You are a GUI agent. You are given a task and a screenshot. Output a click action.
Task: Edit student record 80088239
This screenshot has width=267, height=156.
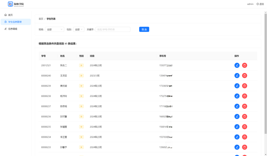[x=237, y=86]
